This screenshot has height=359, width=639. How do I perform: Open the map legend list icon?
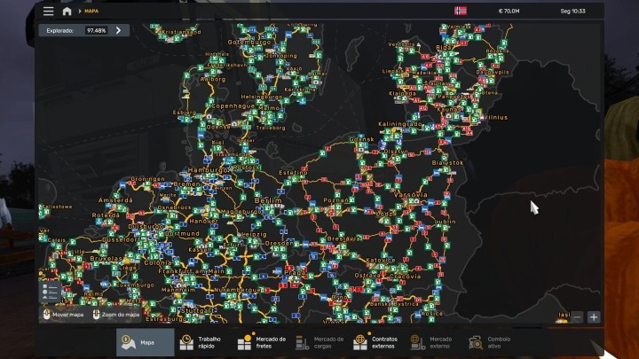click(50, 292)
